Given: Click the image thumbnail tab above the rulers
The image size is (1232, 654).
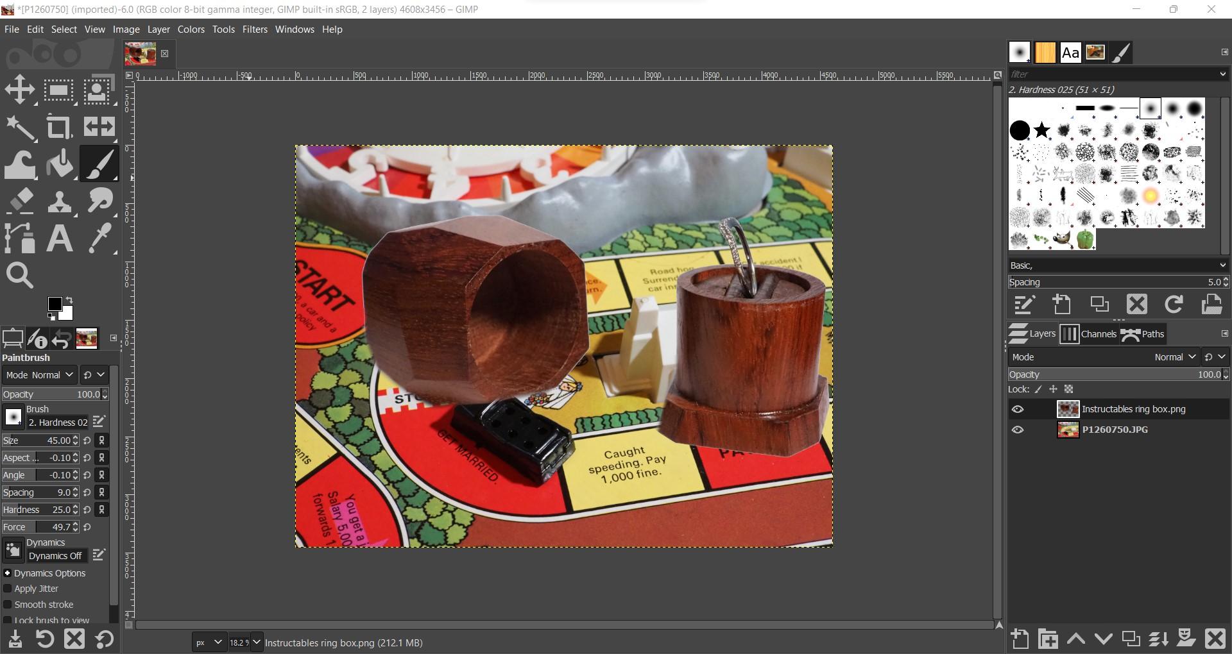Looking at the screenshot, I should (140, 54).
